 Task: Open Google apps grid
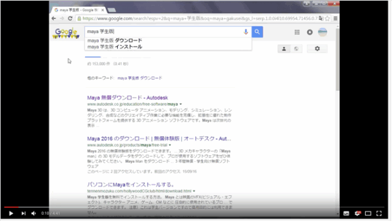tap(297, 32)
